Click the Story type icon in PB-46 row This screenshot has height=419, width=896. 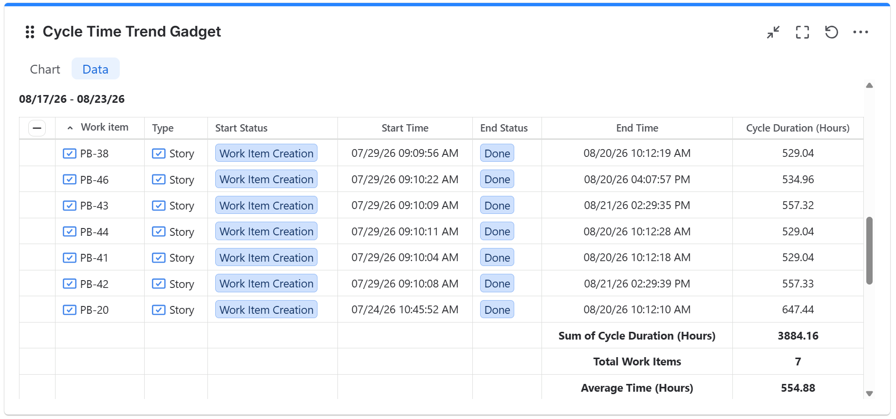[x=159, y=179]
